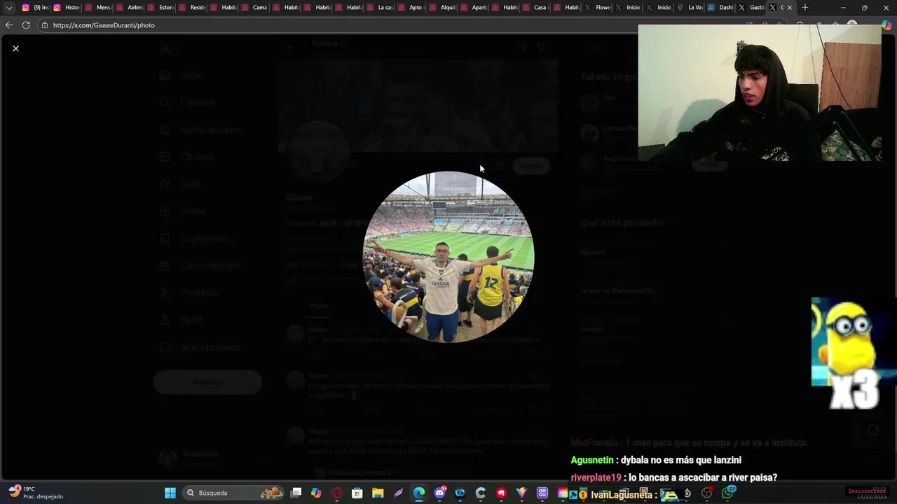
Task: Switch to Microsoft Edge on the taskbar
Action: click(419, 493)
